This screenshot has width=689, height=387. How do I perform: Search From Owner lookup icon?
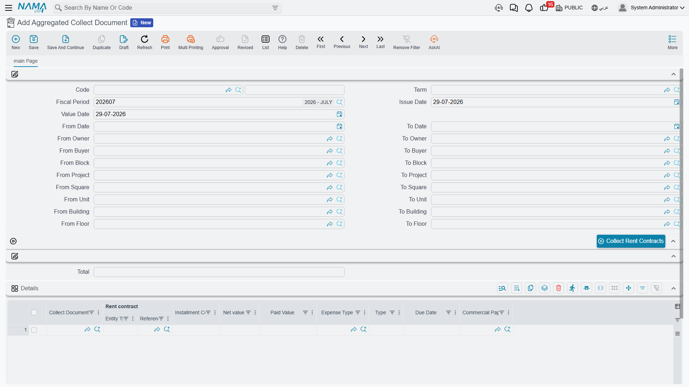(x=339, y=139)
